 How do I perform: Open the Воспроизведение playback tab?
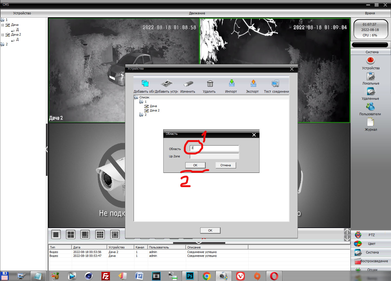pos(371,261)
